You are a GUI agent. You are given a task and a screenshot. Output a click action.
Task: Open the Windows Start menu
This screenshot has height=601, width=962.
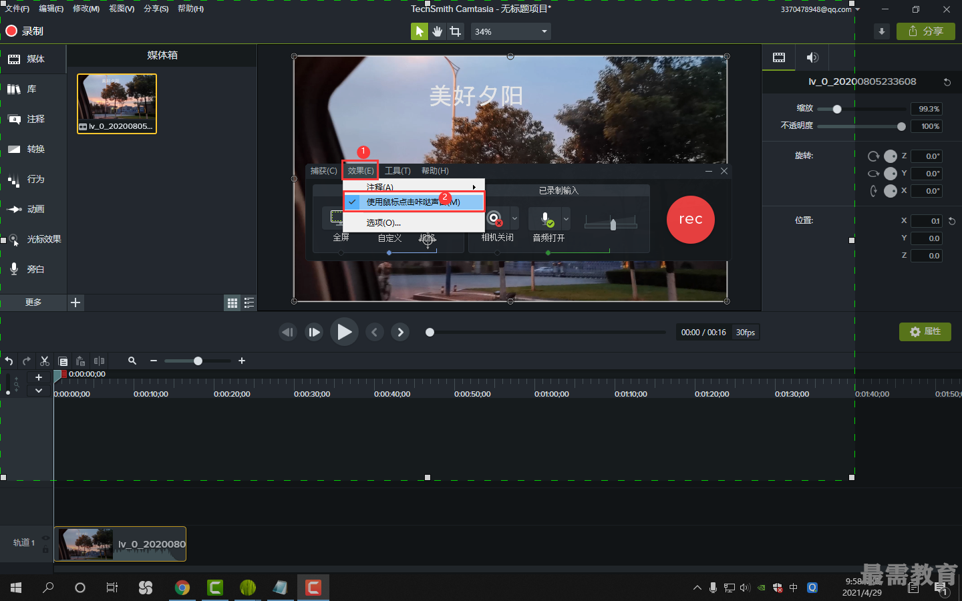16,588
